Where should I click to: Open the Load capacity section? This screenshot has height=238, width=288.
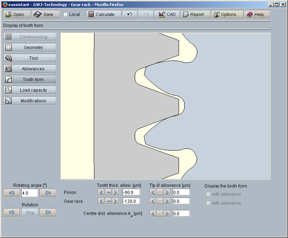click(x=30, y=90)
